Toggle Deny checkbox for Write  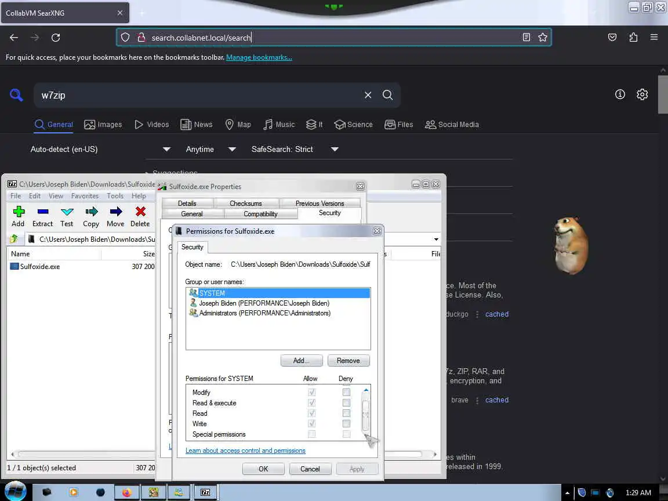[346, 423]
